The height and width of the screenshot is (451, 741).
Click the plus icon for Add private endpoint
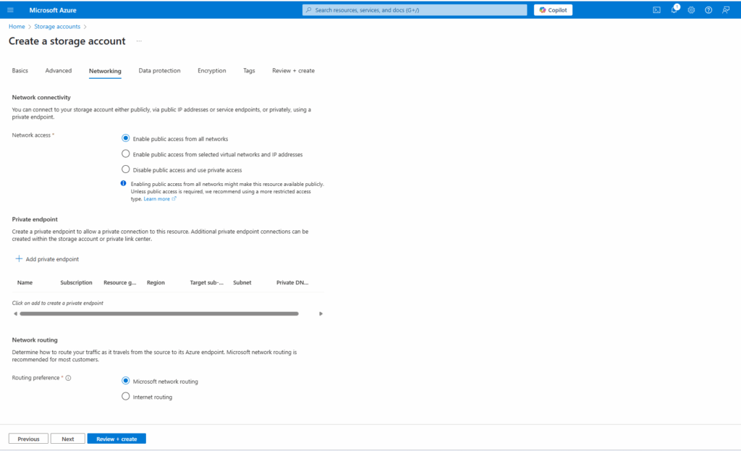19,258
